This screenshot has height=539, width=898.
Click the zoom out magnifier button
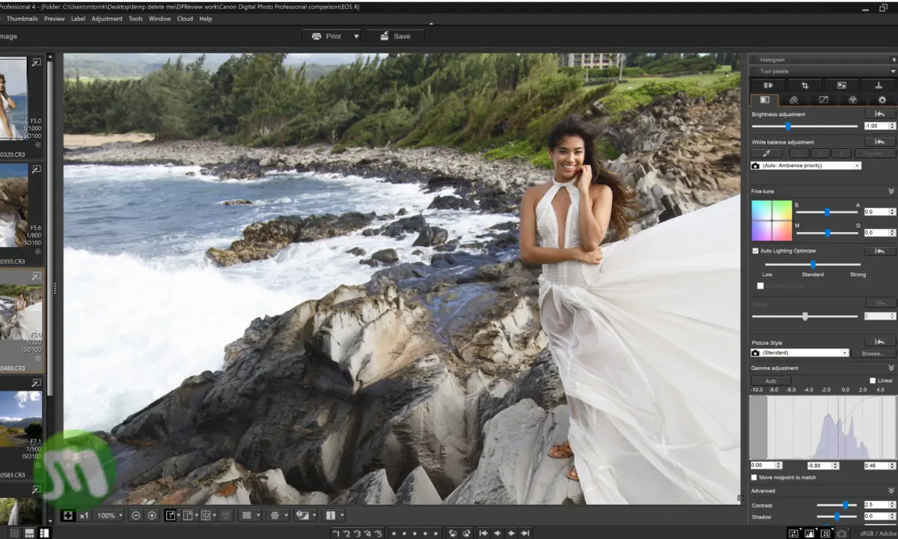pos(135,515)
